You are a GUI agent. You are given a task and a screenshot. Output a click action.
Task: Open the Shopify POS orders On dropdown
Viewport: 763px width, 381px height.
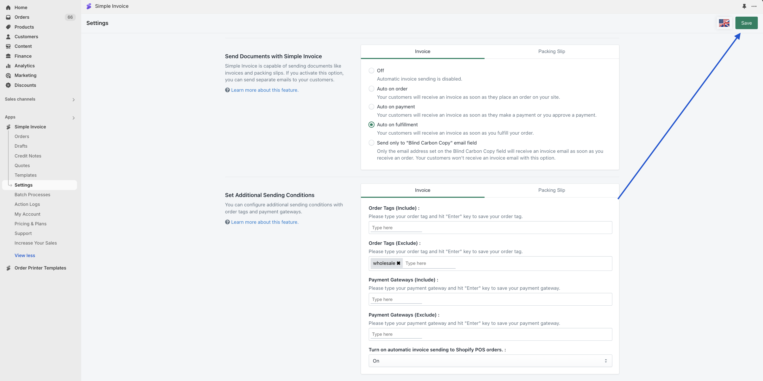pyautogui.click(x=490, y=361)
